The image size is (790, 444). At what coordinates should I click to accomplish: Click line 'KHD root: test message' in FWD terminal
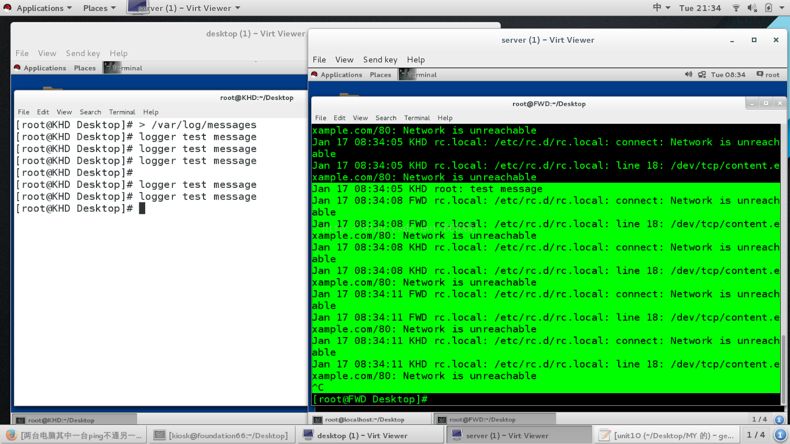[427, 189]
